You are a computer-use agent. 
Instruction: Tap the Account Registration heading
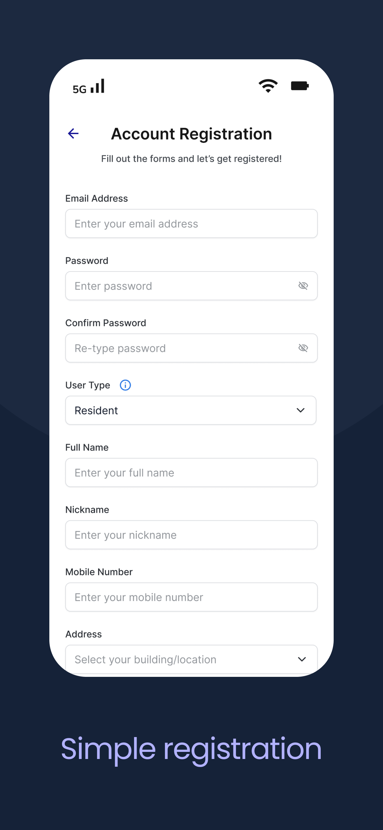click(191, 134)
